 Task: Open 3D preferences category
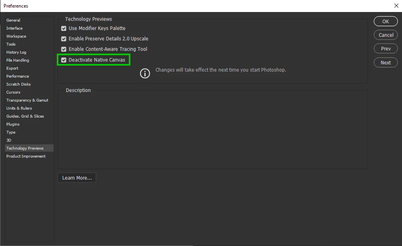tap(29, 140)
